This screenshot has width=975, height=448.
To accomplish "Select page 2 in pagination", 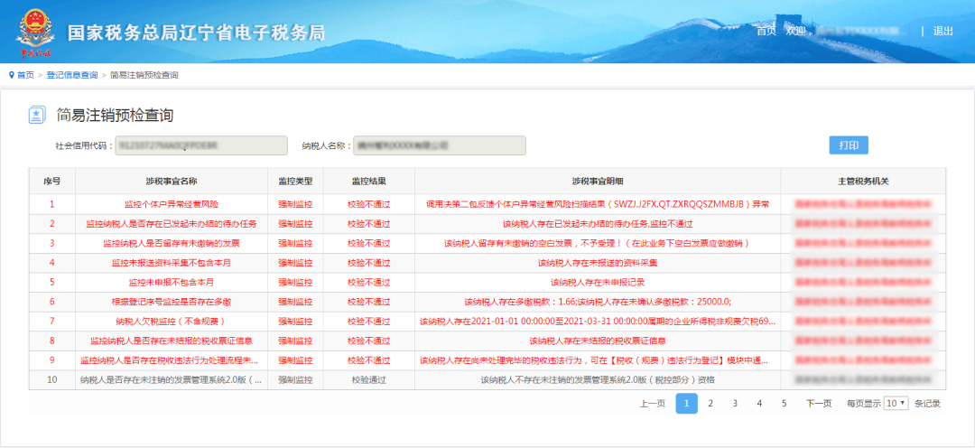I will 710,403.
